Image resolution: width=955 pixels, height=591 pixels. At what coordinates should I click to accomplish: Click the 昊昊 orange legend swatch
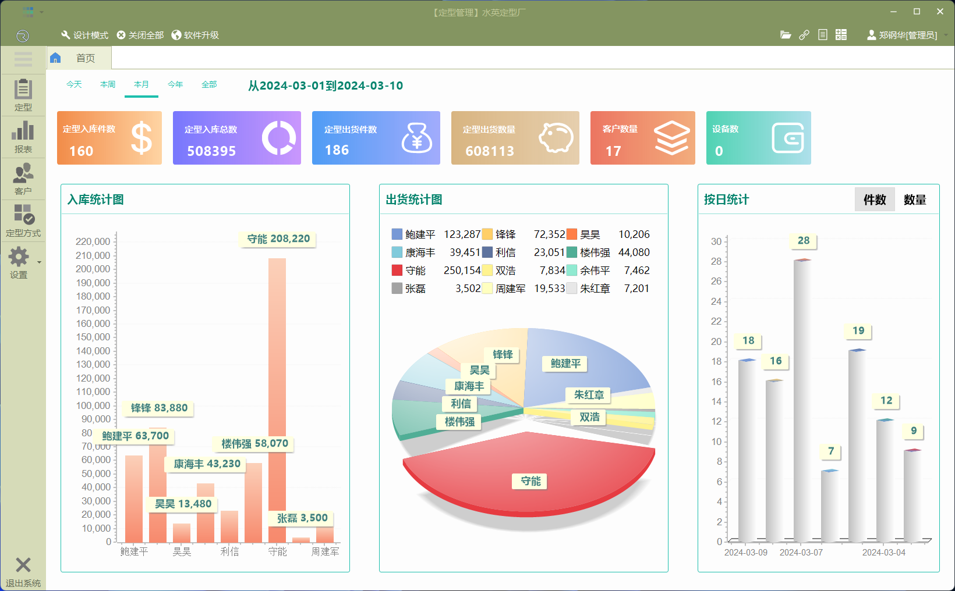point(572,234)
